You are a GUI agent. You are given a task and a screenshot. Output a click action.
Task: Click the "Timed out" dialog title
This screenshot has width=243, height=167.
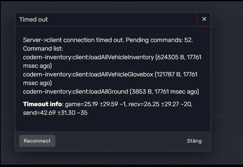tap(33, 20)
